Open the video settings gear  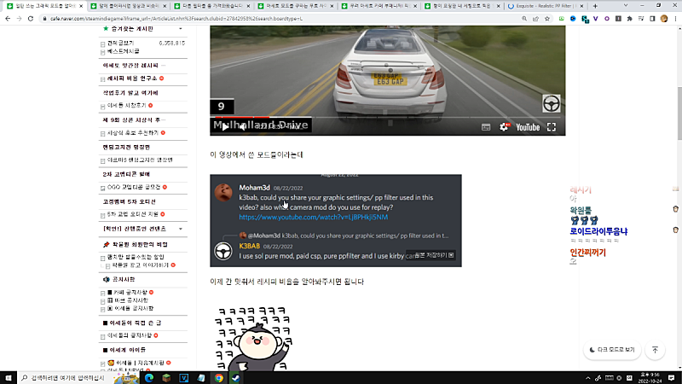(504, 127)
